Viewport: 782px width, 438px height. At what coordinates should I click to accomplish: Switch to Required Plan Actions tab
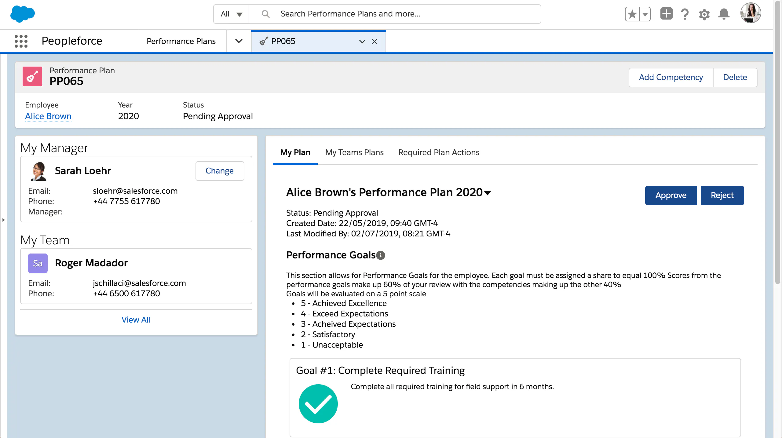pos(439,152)
